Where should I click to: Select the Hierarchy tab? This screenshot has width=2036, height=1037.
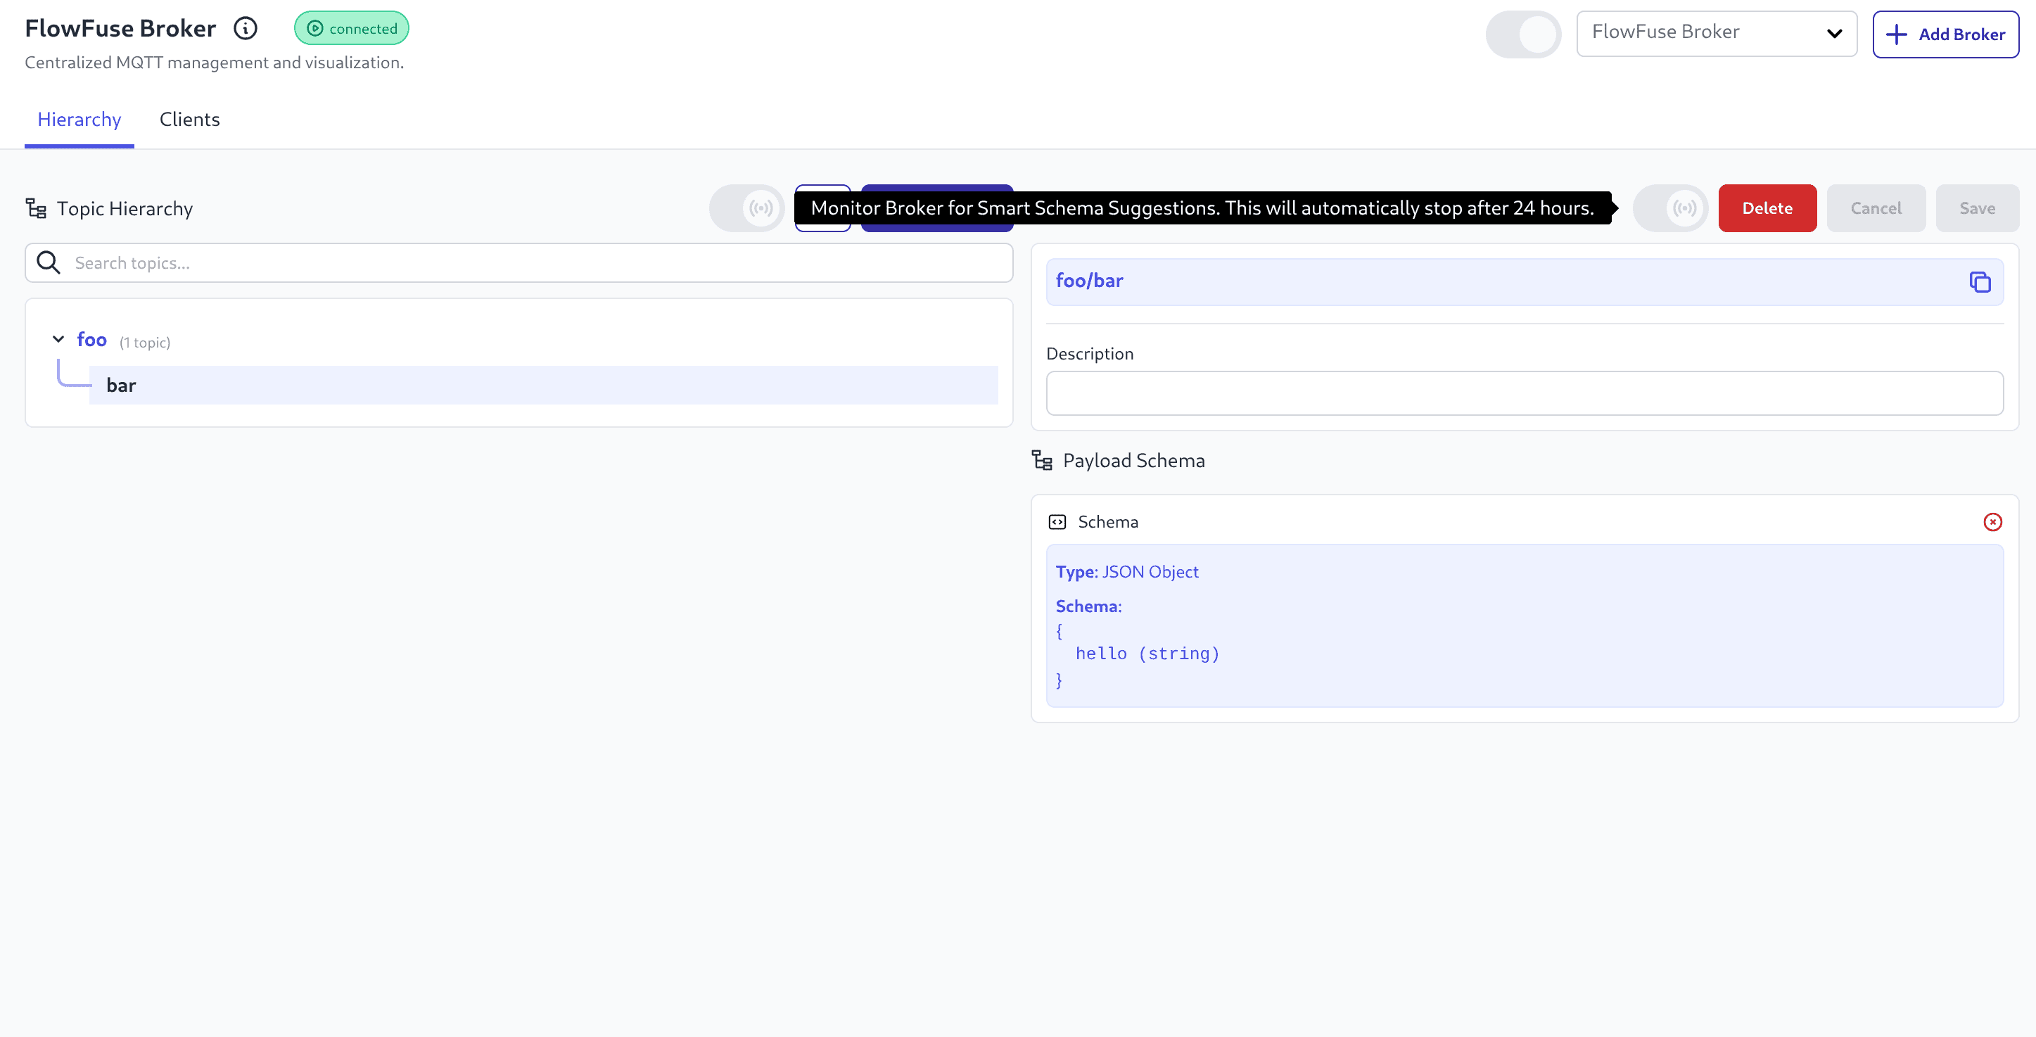(79, 120)
